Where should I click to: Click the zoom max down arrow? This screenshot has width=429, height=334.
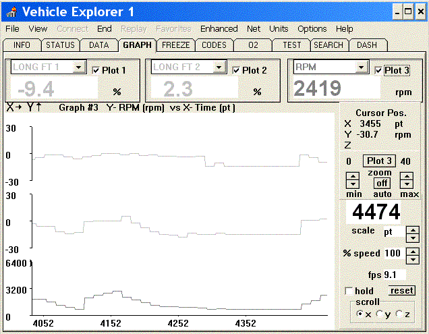[406, 184]
